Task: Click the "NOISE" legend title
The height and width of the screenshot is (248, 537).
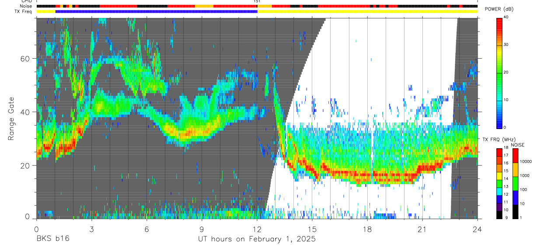Action: pyautogui.click(x=517, y=145)
